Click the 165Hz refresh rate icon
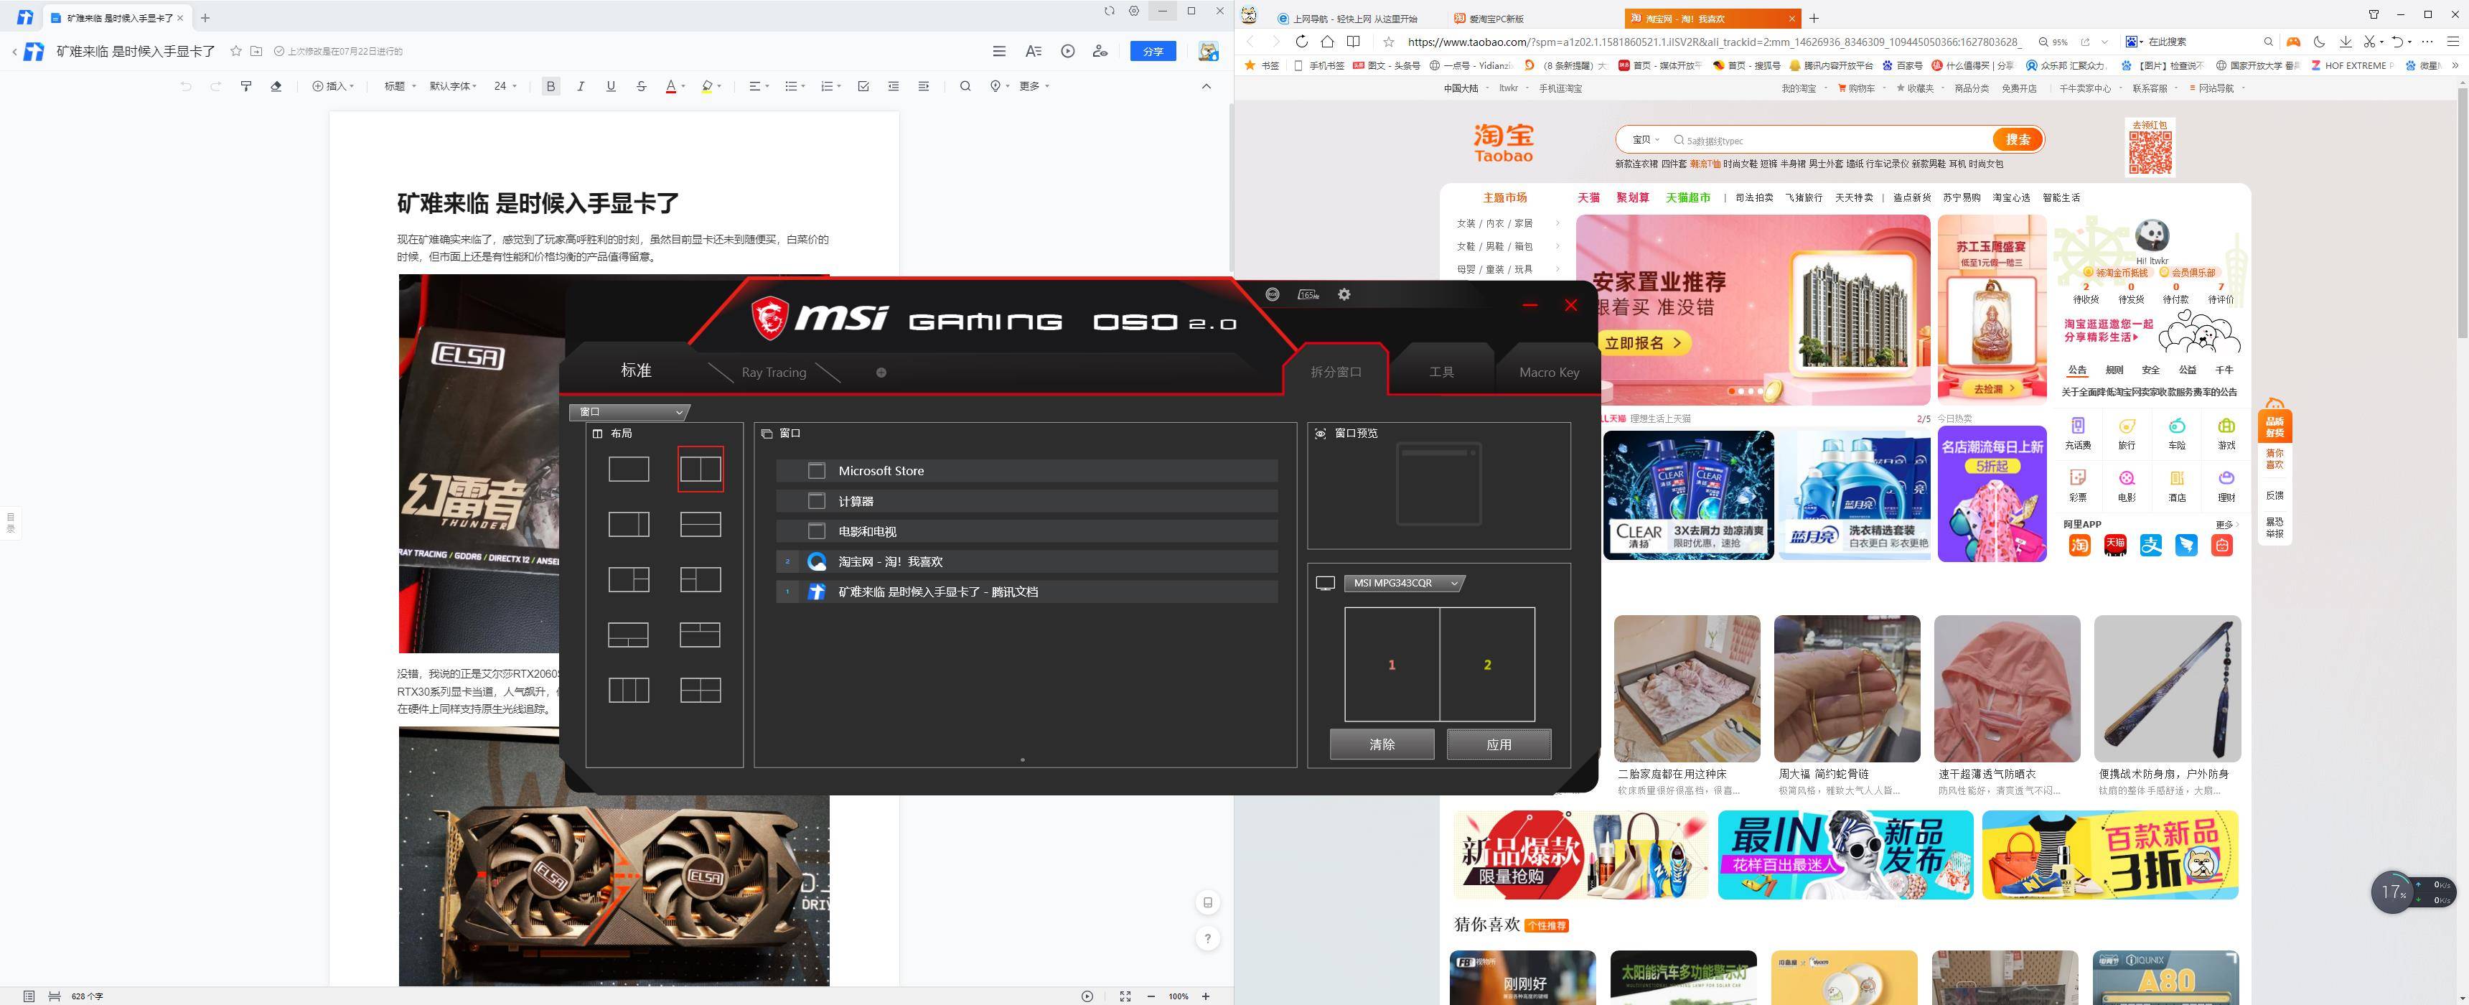Viewport: 2469px width, 1005px height. [1308, 294]
